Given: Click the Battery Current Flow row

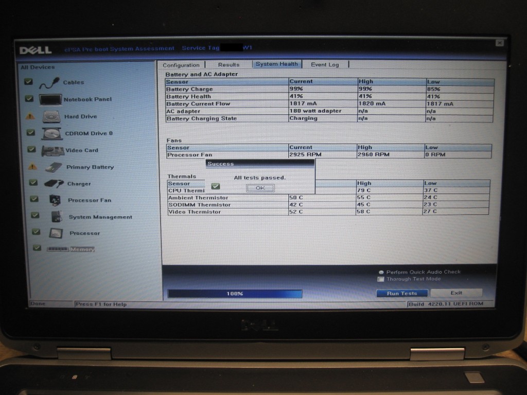Looking at the screenshot, I should (x=329, y=104).
